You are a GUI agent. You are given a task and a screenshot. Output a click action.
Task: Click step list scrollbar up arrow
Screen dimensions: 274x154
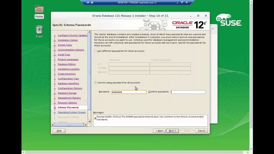89,32
